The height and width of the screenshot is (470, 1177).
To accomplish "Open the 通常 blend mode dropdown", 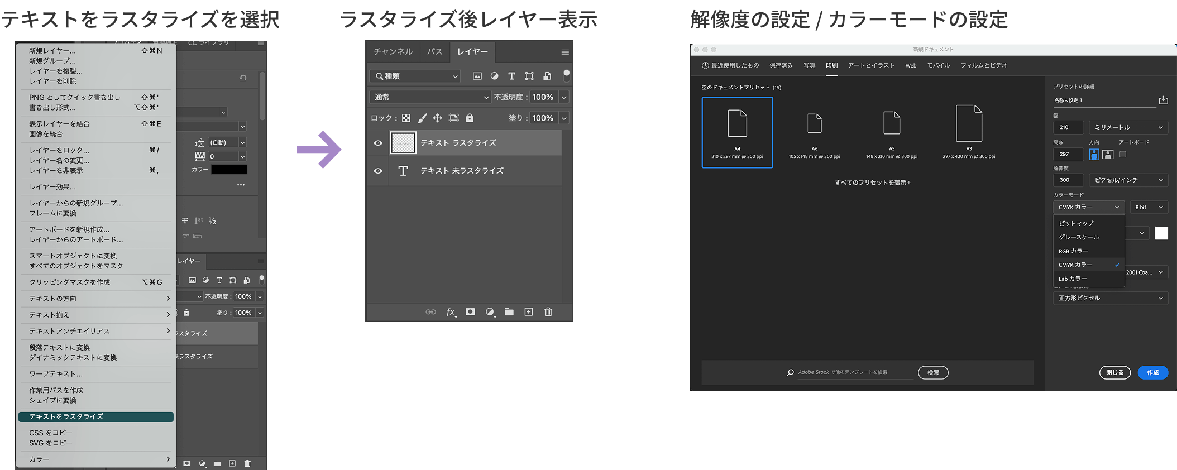I will click(x=430, y=97).
